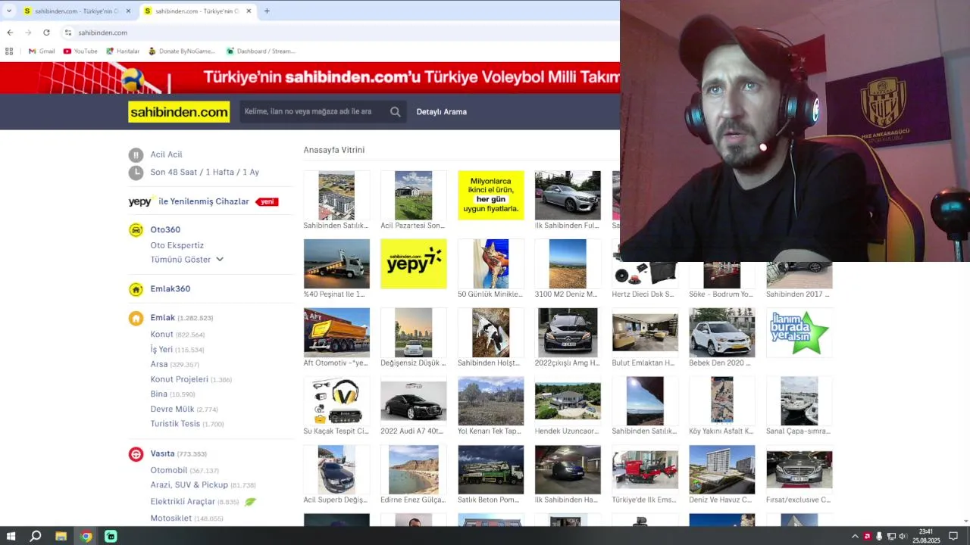Click the volume icon in system tray
Screen dimensions: 970x545
tap(903, 536)
